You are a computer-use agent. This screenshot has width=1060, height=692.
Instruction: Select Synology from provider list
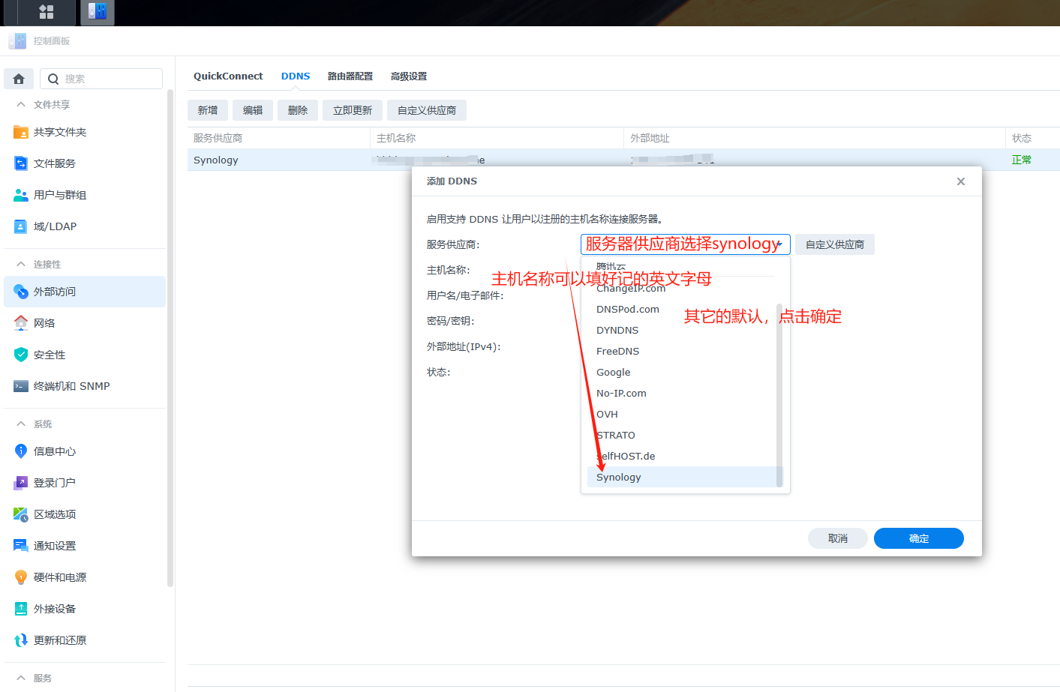(619, 478)
